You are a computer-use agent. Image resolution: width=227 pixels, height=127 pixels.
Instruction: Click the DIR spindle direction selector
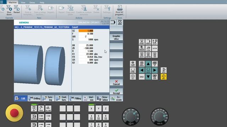[x=86, y=37]
